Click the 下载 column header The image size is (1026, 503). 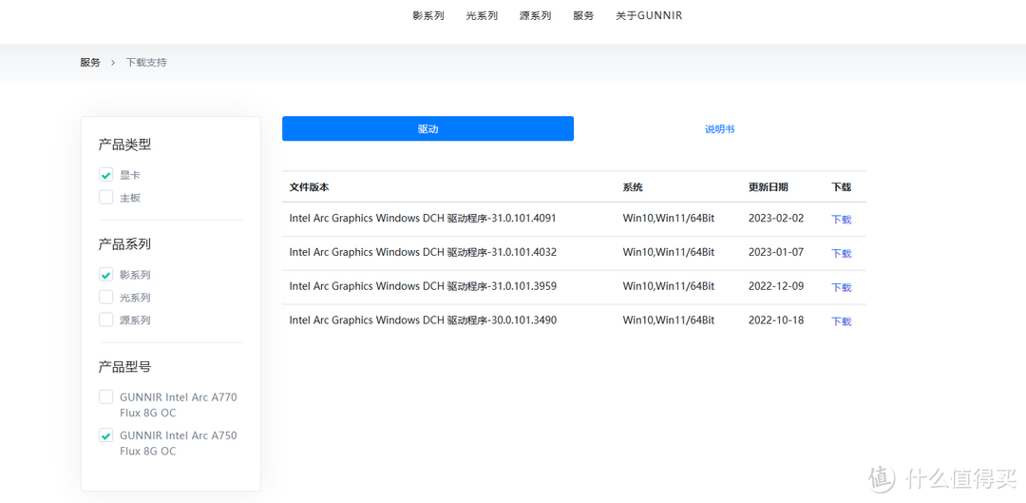tap(842, 186)
